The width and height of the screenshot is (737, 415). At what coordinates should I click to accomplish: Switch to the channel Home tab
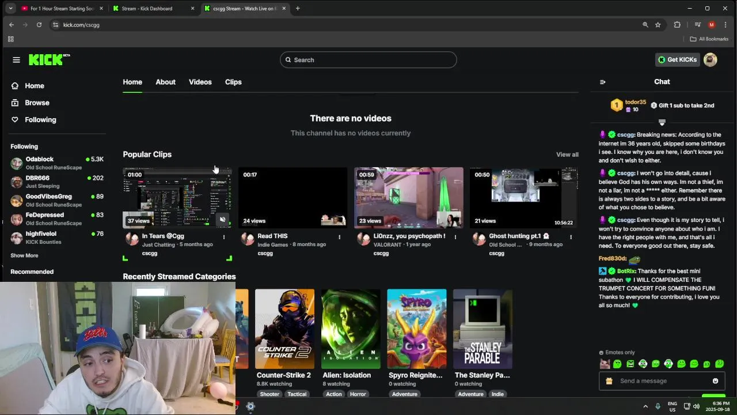[132, 82]
